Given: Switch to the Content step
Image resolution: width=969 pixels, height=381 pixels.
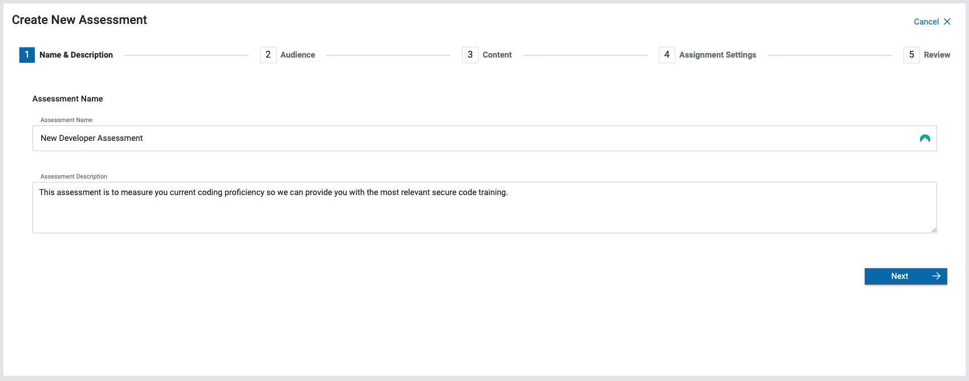Looking at the screenshot, I should tap(497, 55).
